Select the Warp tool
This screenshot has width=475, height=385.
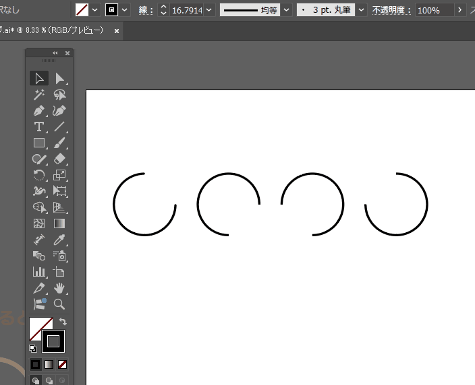[x=39, y=191]
